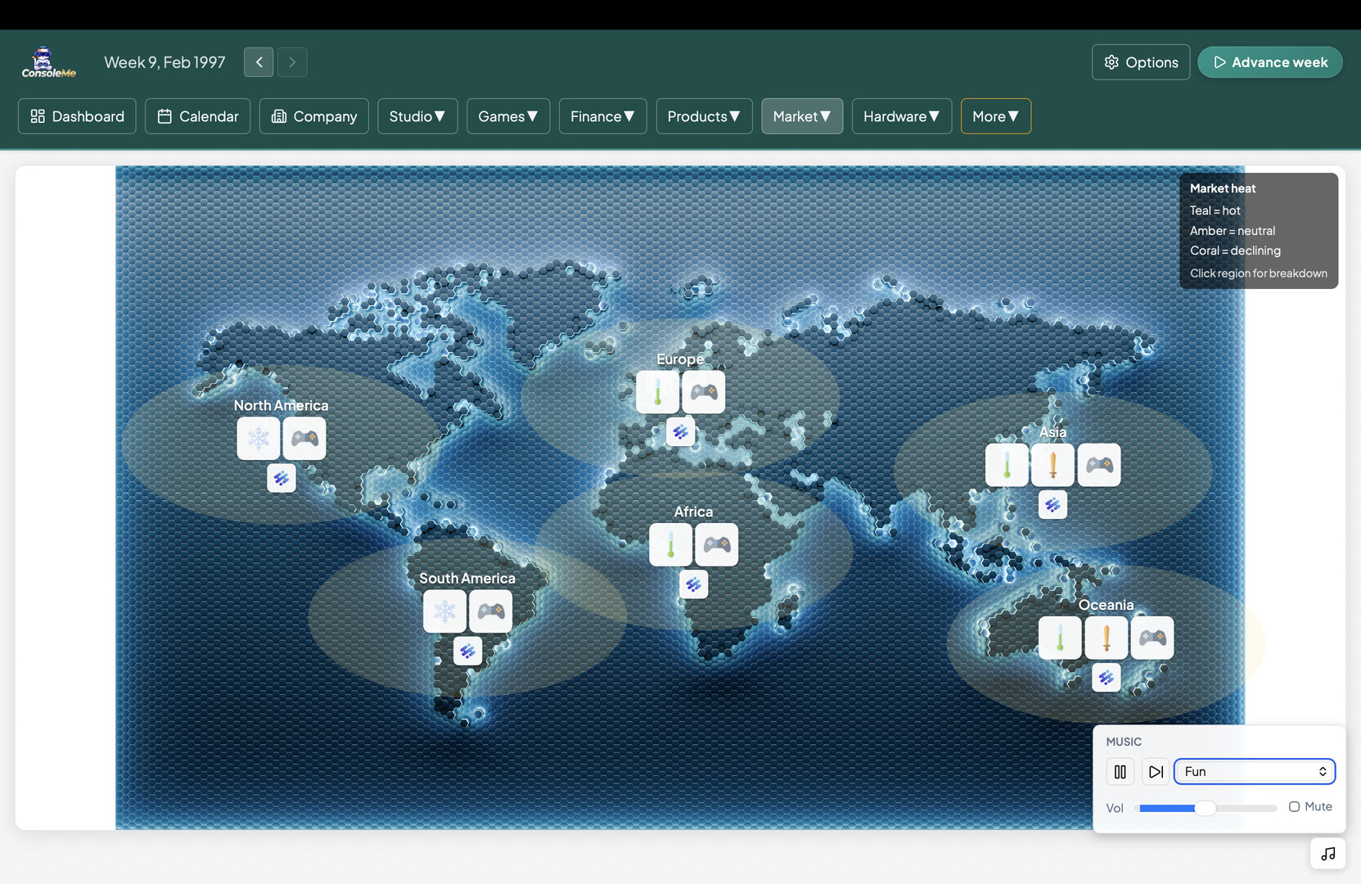Click the snowflake icon for South America
This screenshot has height=884, width=1361.
(444, 611)
